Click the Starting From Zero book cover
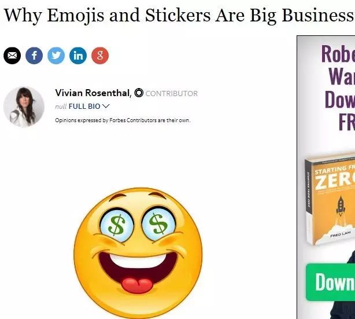The width and height of the screenshot is (355, 319). pyautogui.click(x=330, y=200)
